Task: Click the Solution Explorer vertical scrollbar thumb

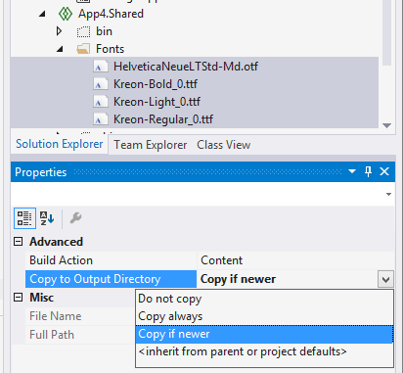Action: coord(387,32)
